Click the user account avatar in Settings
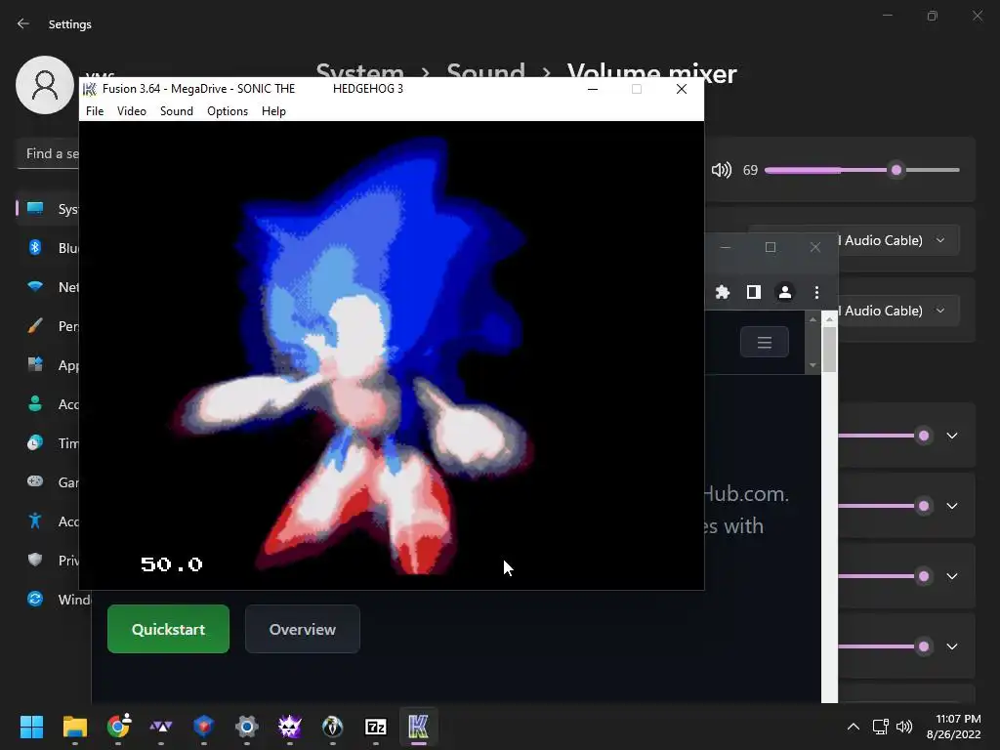The height and width of the screenshot is (750, 1000). coord(45,85)
